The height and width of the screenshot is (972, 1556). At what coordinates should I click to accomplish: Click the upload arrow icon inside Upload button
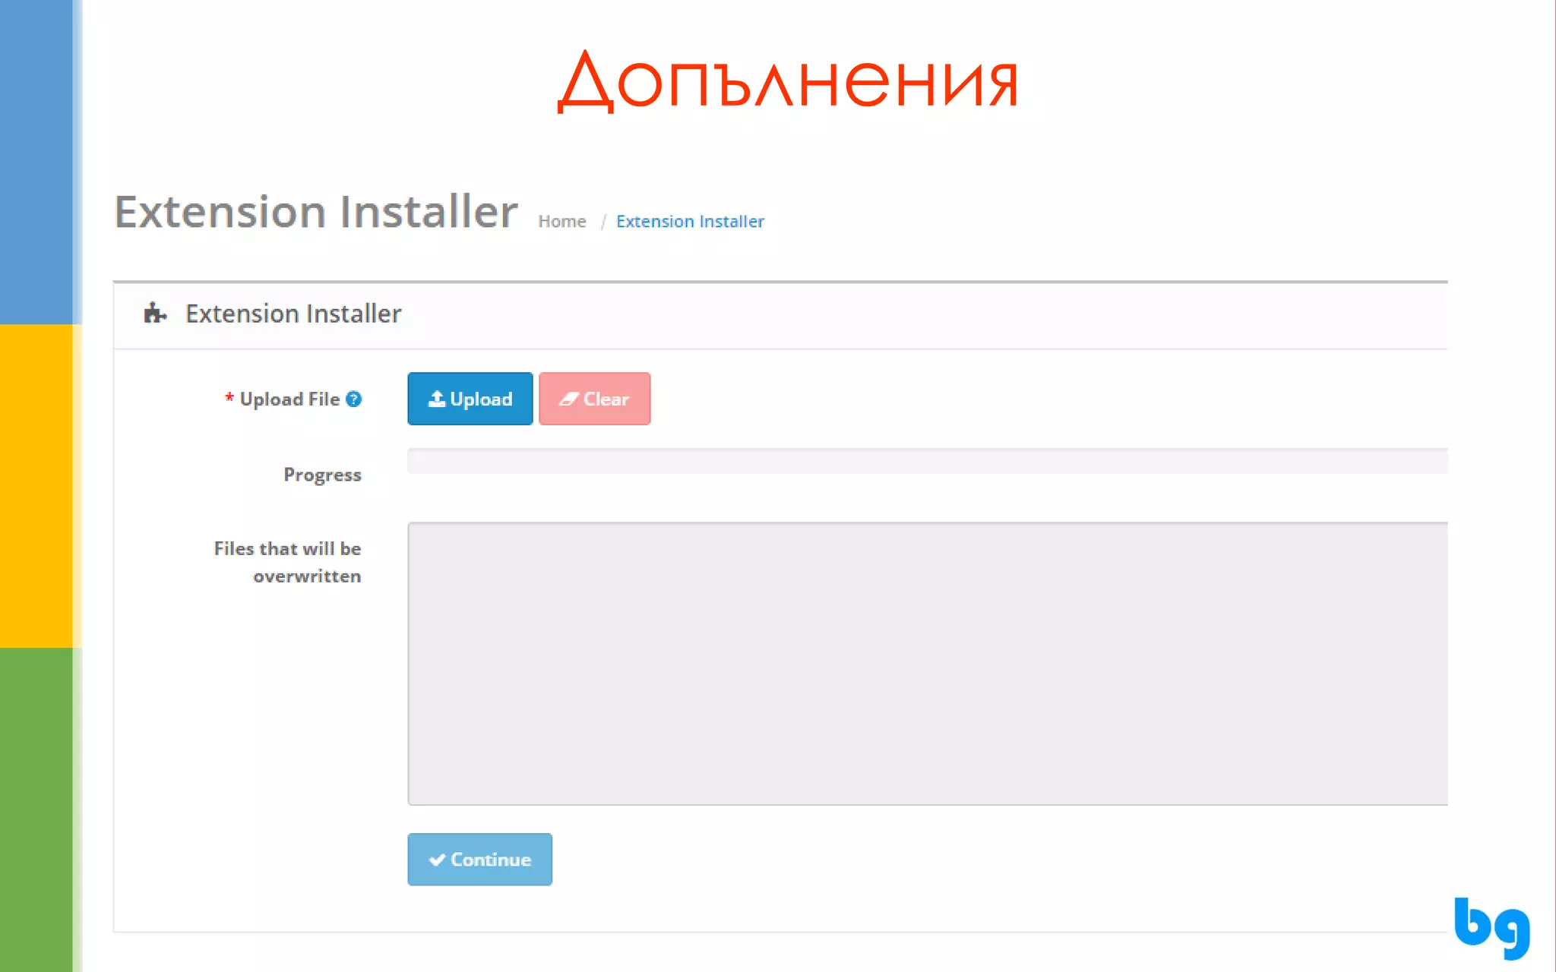[436, 399]
